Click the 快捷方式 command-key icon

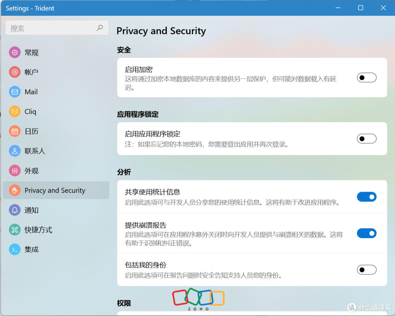click(x=15, y=230)
